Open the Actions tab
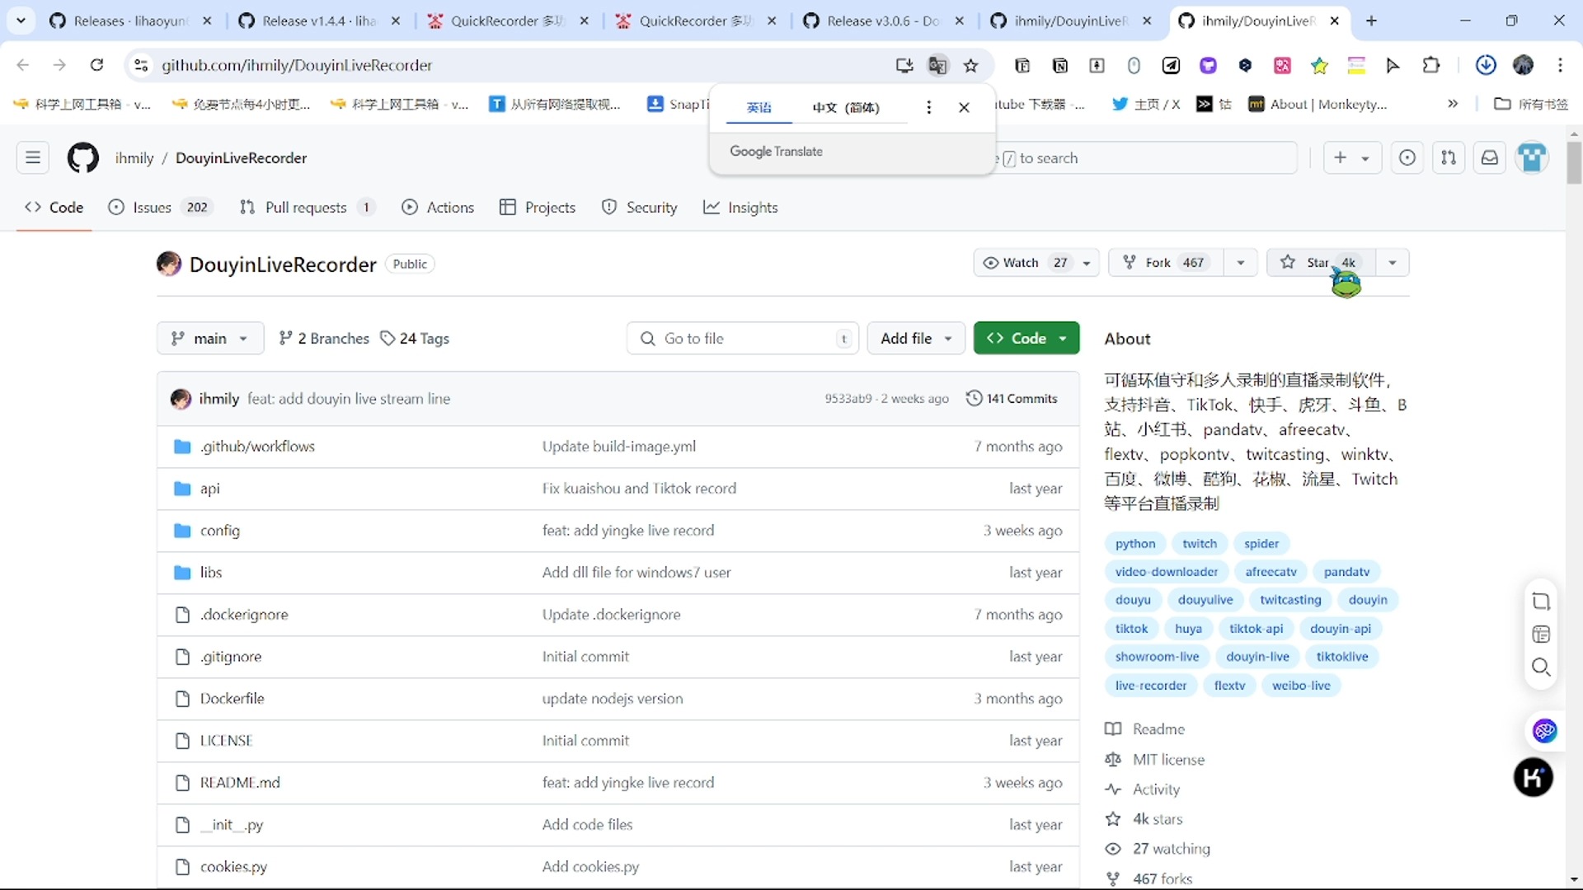The height and width of the screenshot is (890, 1583). click(438, 208)
